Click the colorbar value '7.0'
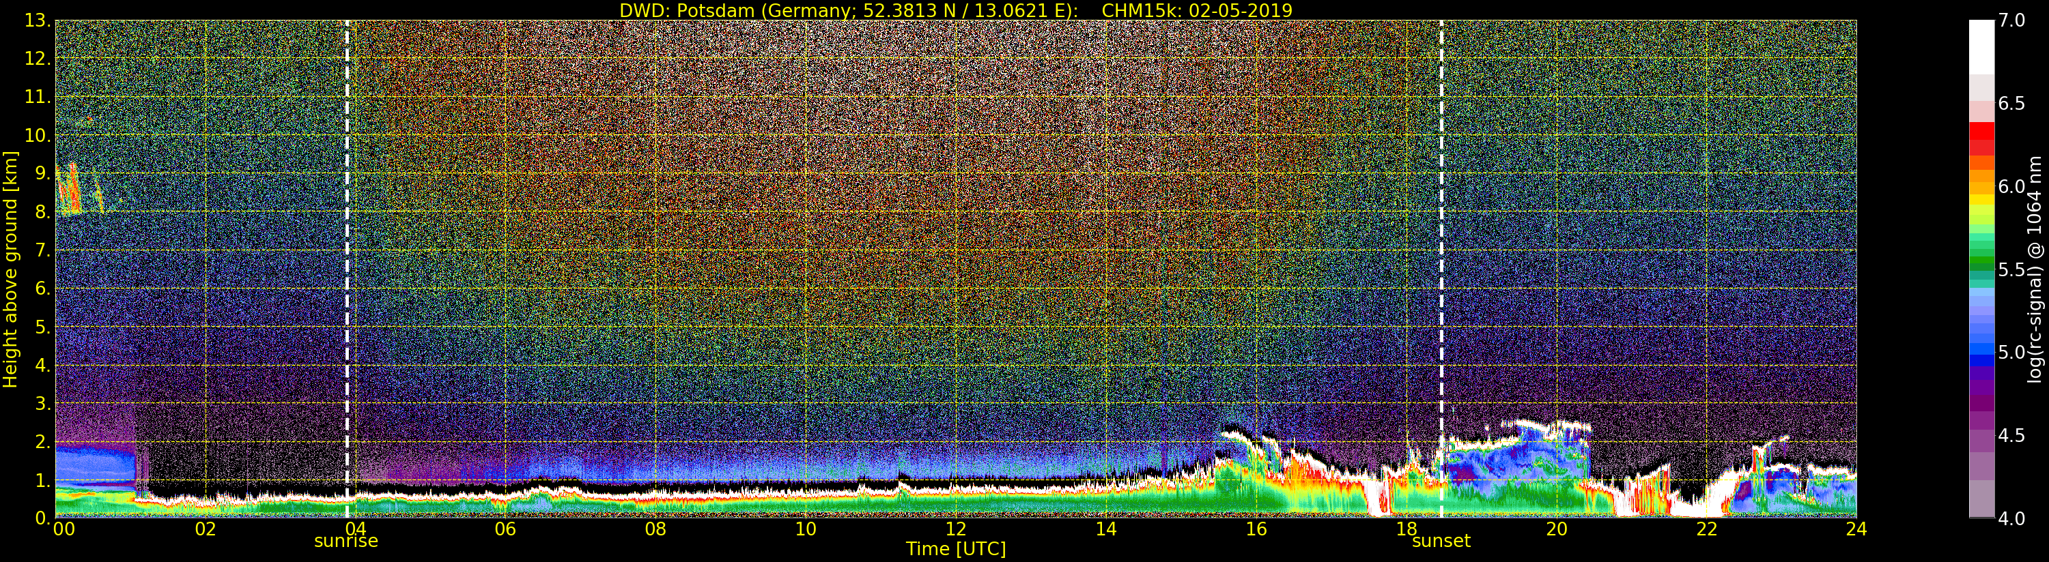The image size is (2049, 562). [x=2011, y=20]
